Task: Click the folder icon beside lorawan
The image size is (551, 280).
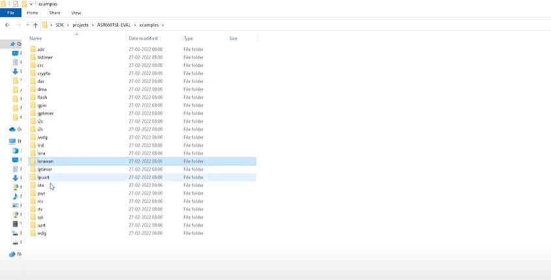Action: (x=33, y=161)
